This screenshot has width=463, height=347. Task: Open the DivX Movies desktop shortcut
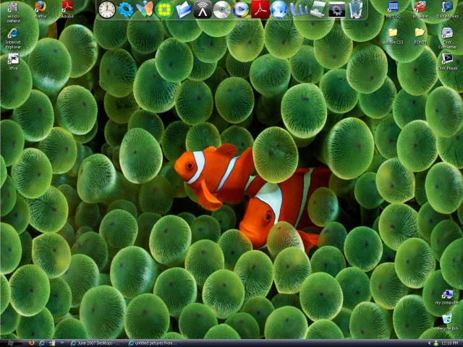tap(447, 9)
